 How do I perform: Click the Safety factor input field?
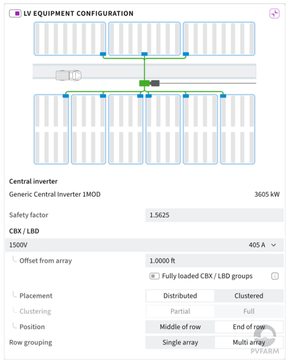(214, 215)
